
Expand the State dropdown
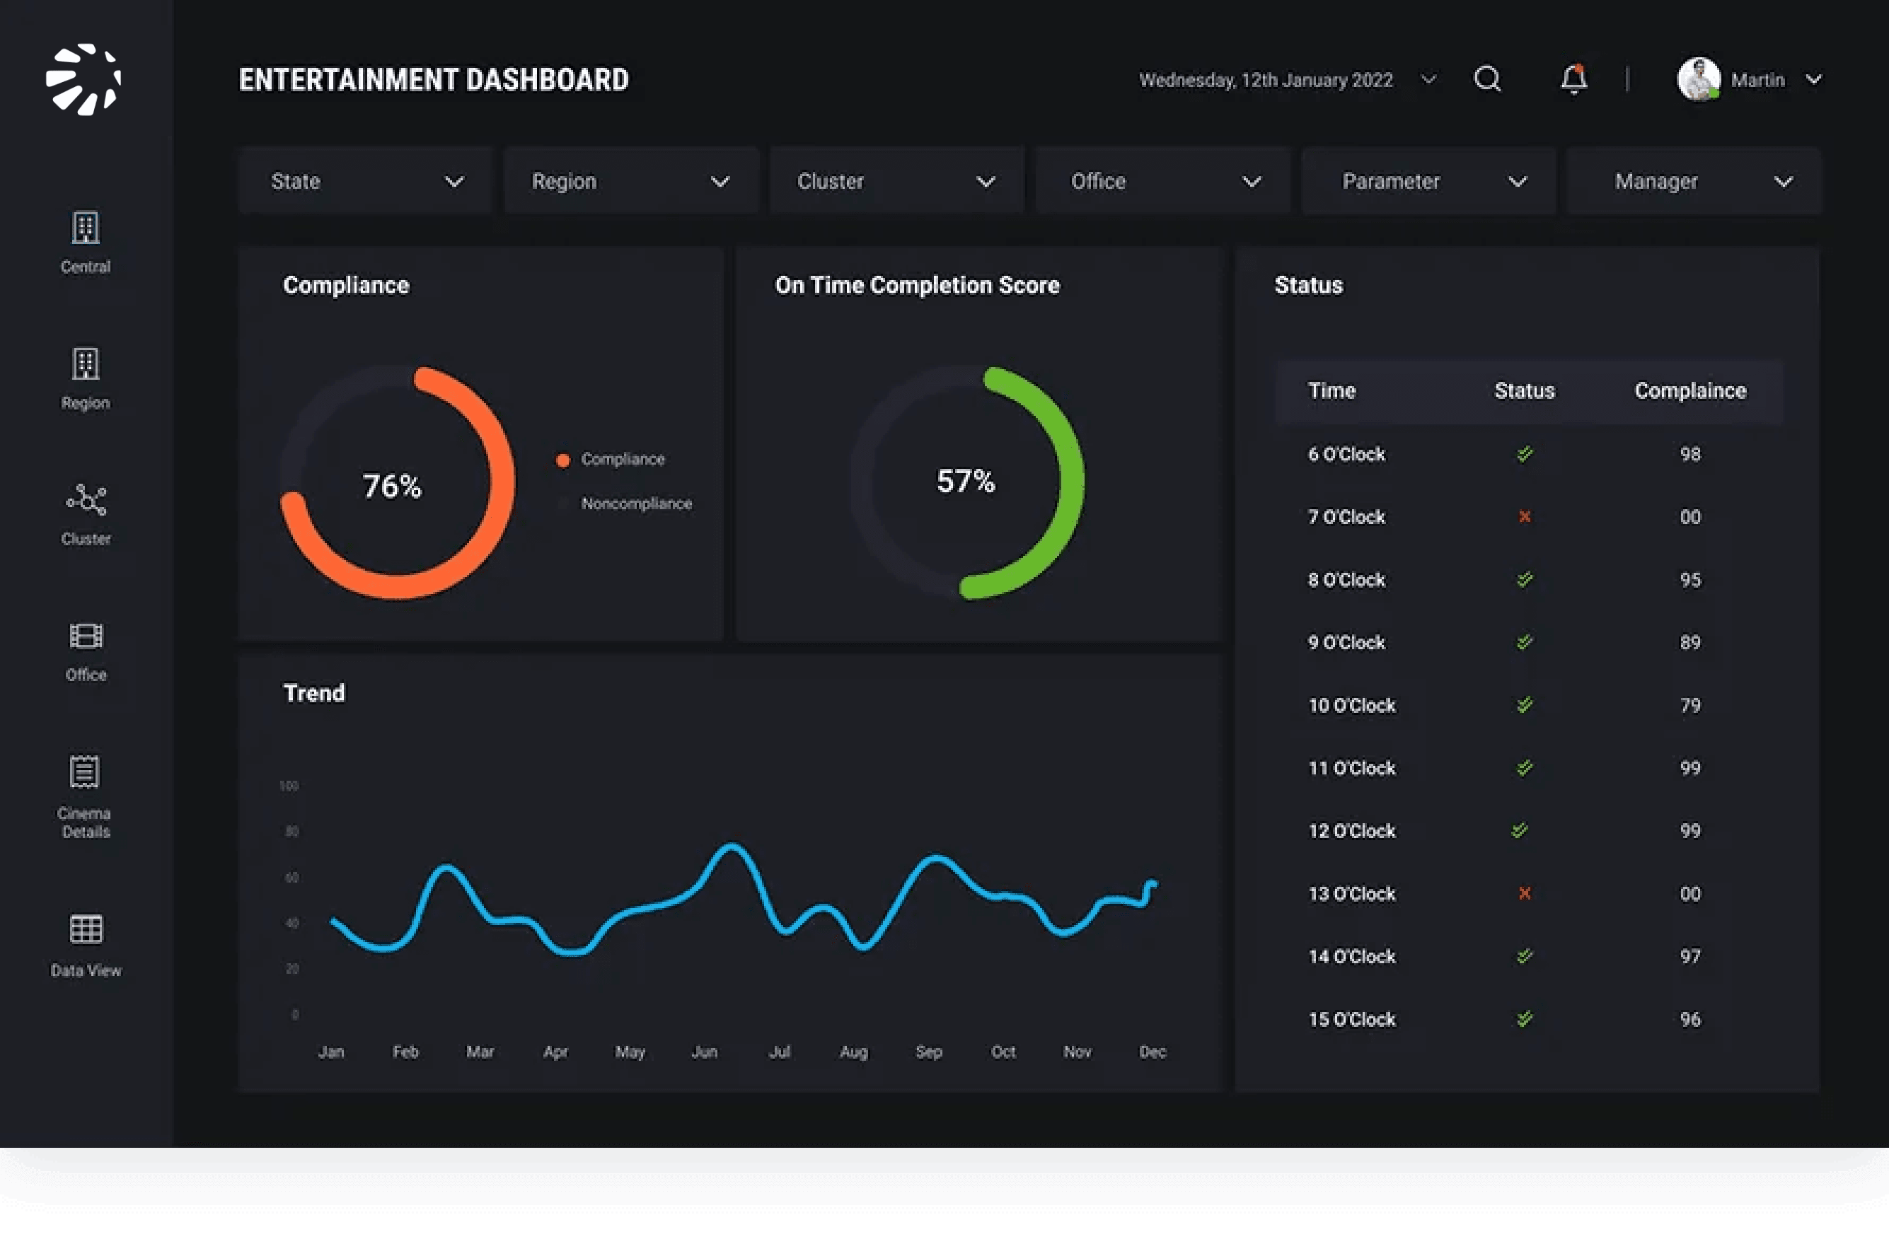pyautogui.click(x=364, y=182)
